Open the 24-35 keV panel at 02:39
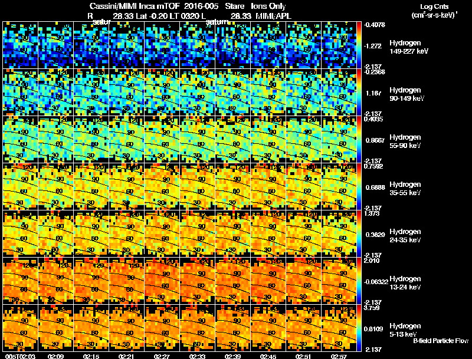Viewport: 472px width, 359px height. (232, 234)
